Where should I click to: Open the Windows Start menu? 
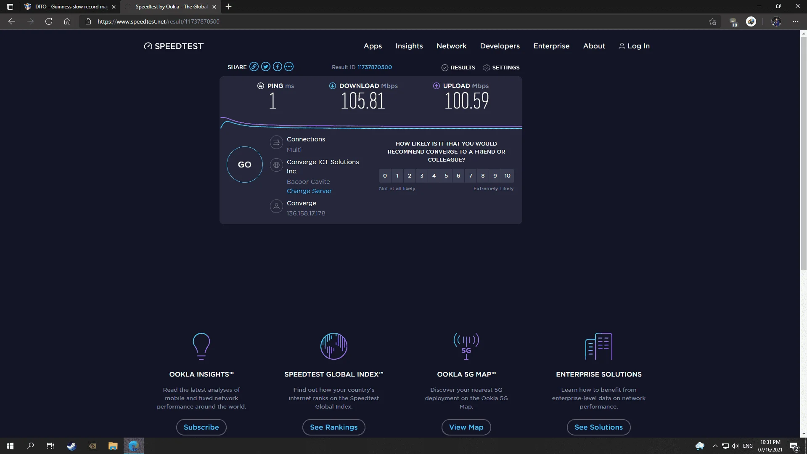pos(10,446)
